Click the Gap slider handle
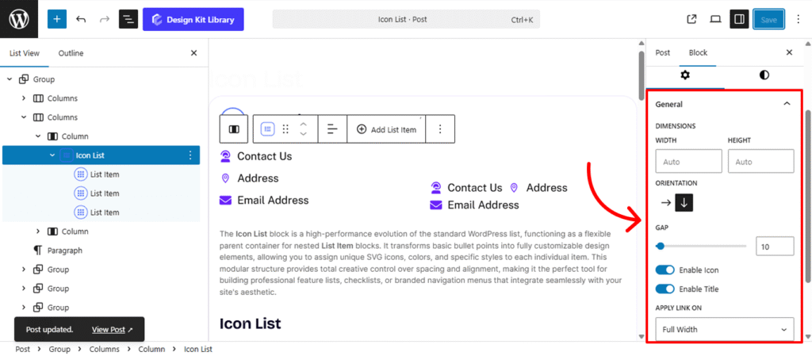812x356 pixels. 660,247
